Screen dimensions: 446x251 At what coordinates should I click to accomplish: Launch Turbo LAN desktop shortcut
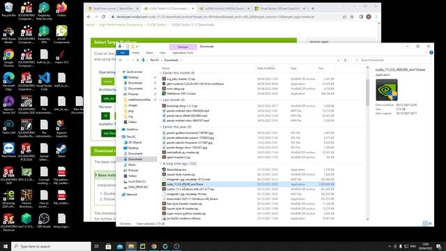8,127
